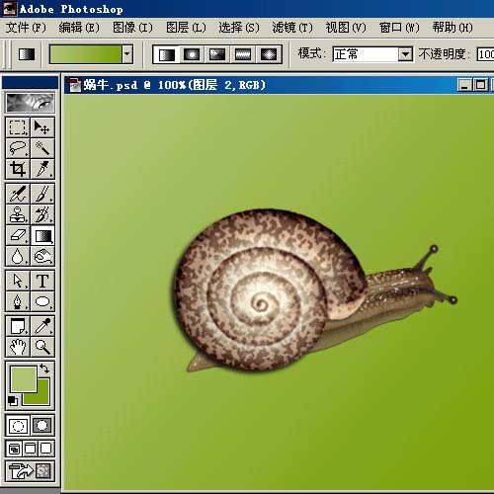Image resolution: width=494 pixels, height=494 pixels.
Task: Activate the Crop tool
Action: 18,169
